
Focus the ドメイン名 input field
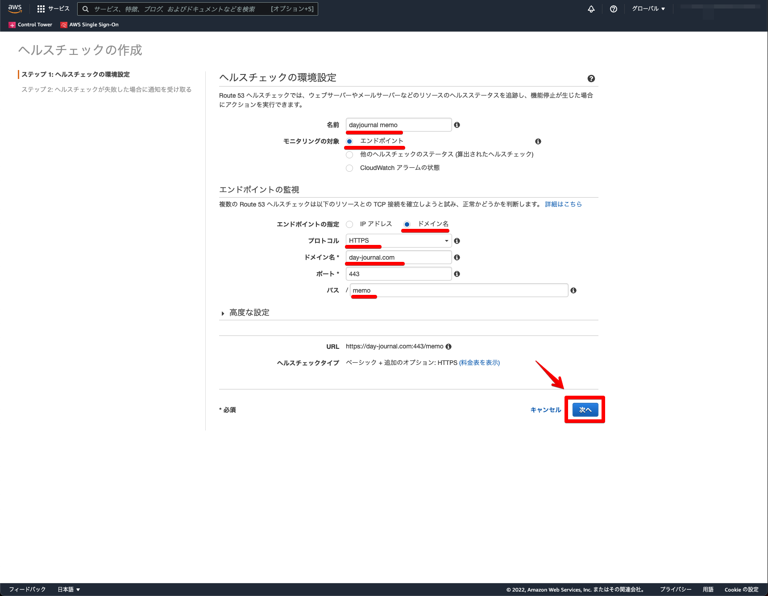(x=399, y=257)
